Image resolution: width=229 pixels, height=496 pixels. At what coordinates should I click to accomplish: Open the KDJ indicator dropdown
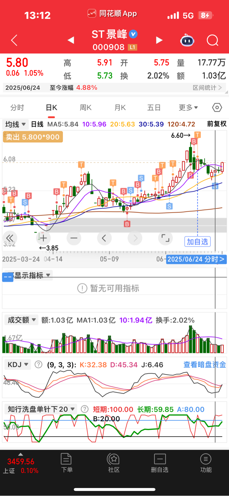pos(18,364)
